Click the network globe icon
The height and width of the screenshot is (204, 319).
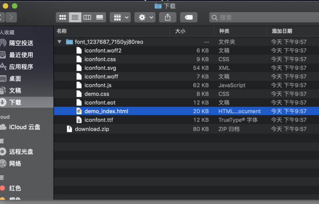(3, 163)
